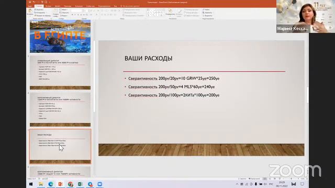The image size is (335, 188).
Task: Click the Comments button in the status bar
Action: coord(254,179)
